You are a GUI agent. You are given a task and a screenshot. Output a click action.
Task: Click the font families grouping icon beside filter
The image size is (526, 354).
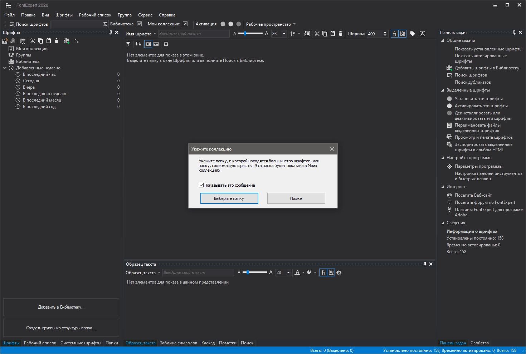pyautogui.click(x=138, y=44)
